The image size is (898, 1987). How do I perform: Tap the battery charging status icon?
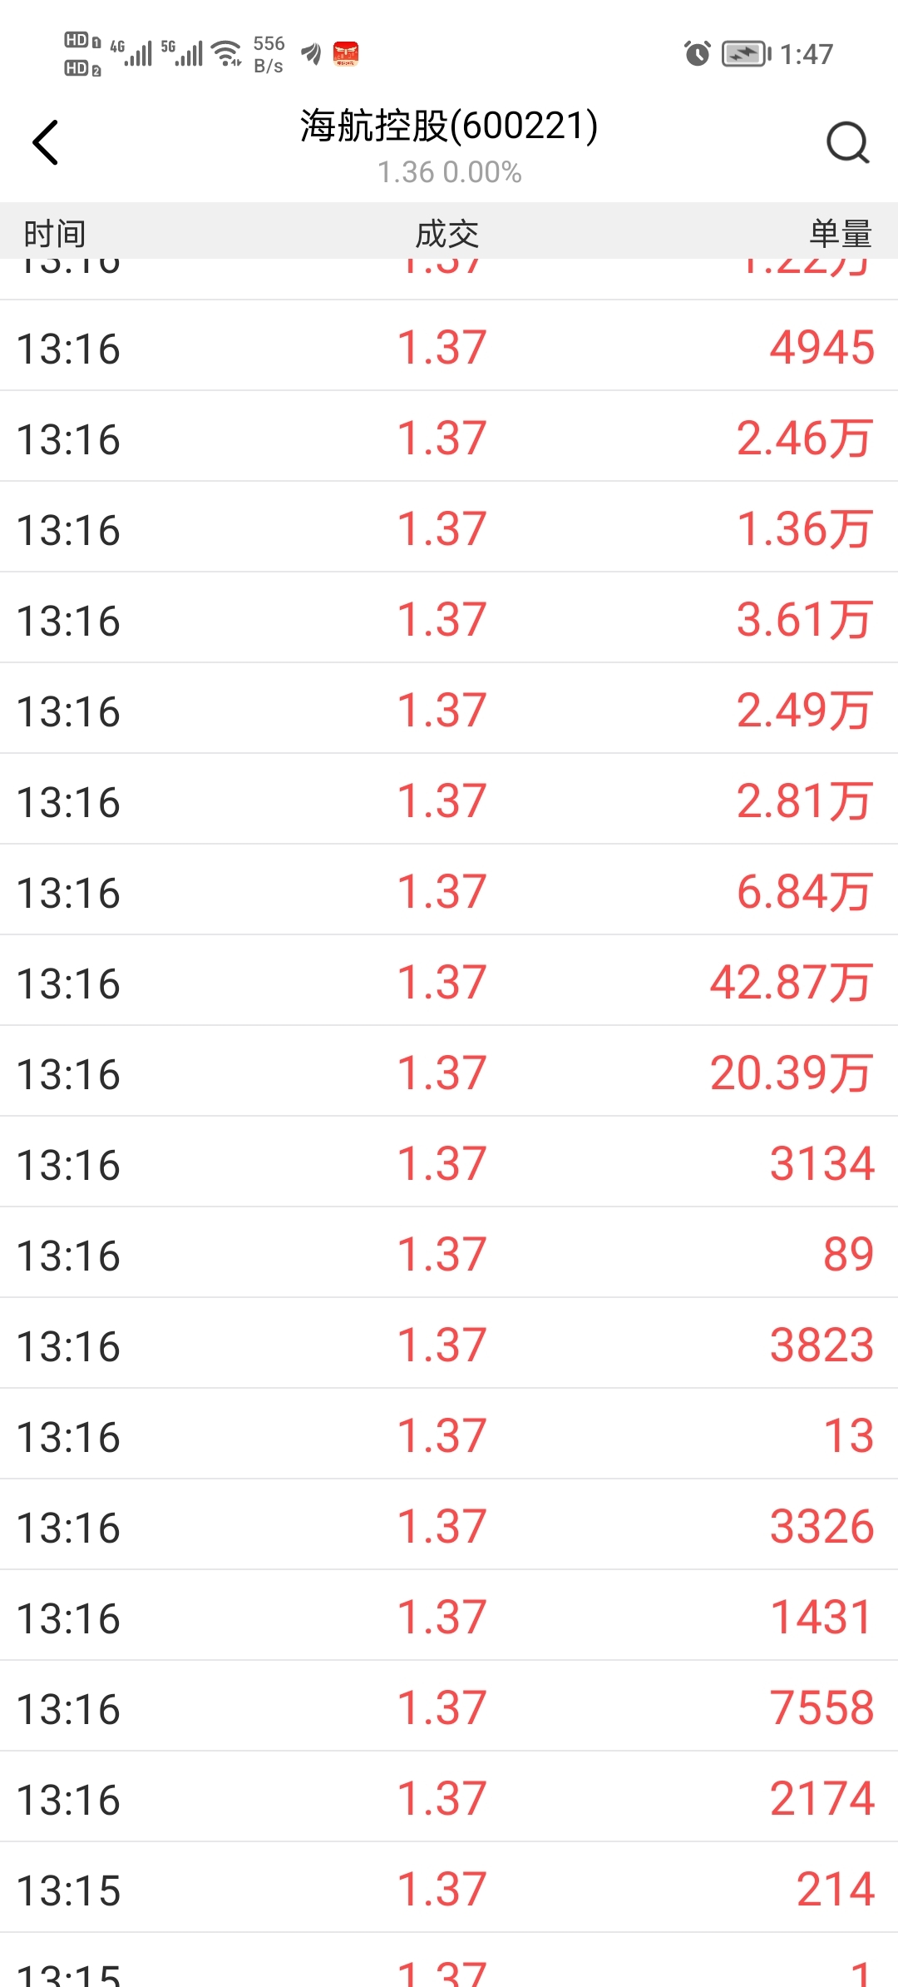click(746, 54)
